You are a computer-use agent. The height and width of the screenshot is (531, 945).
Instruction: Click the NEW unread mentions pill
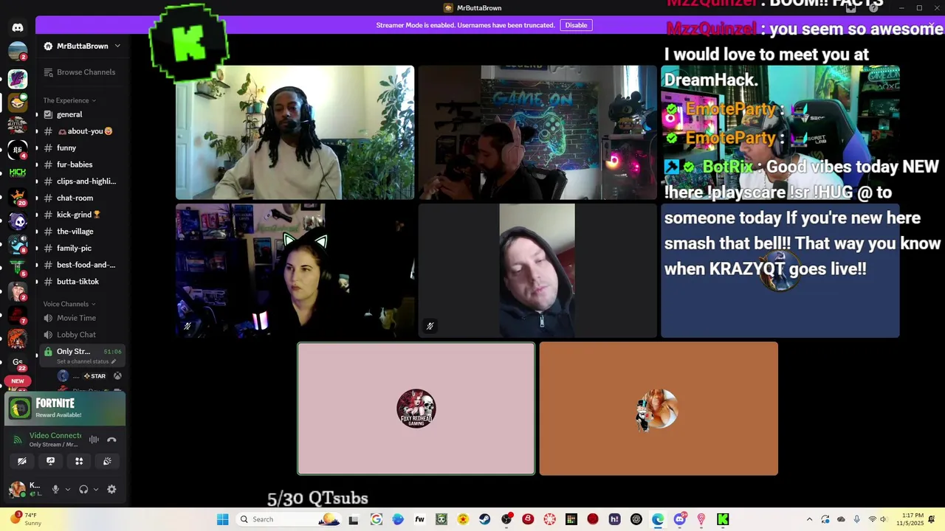[18, 381]
